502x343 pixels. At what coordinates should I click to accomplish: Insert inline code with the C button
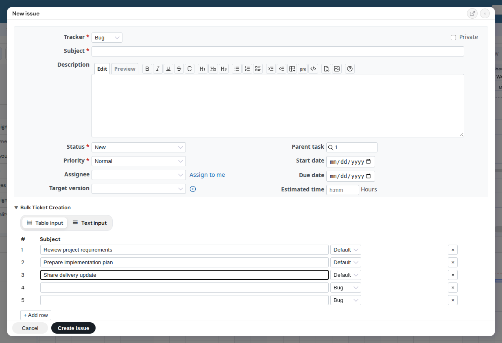coord(190,69)
